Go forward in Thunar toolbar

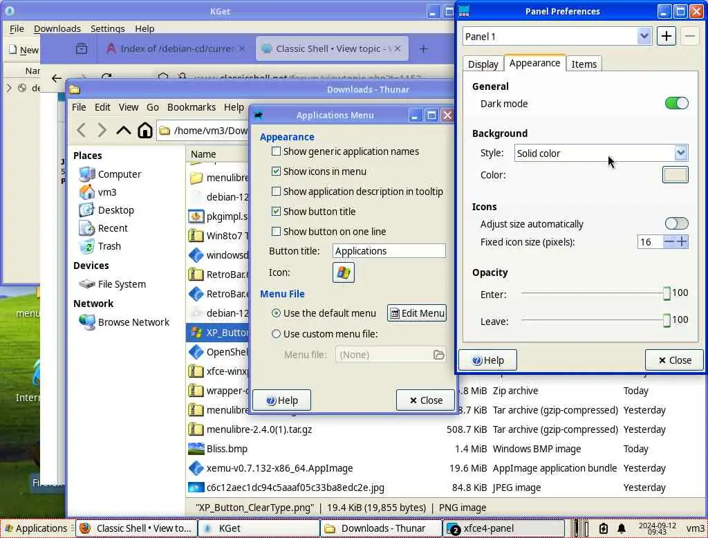(102, 131)
